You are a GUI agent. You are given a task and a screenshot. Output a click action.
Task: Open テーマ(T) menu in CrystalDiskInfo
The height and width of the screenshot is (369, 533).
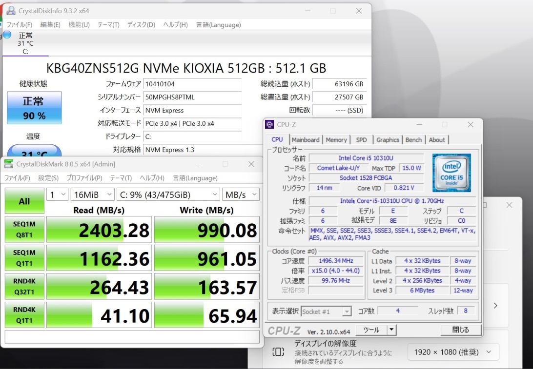tap(108, 25)
